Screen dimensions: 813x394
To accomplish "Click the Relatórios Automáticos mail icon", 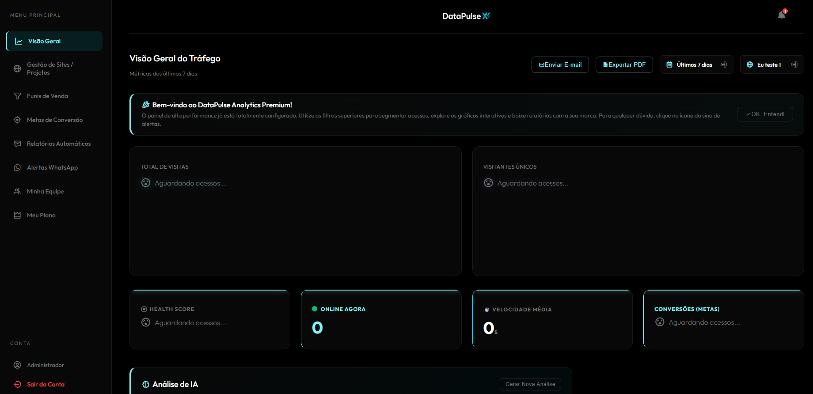I will click(x=17, y=144).
